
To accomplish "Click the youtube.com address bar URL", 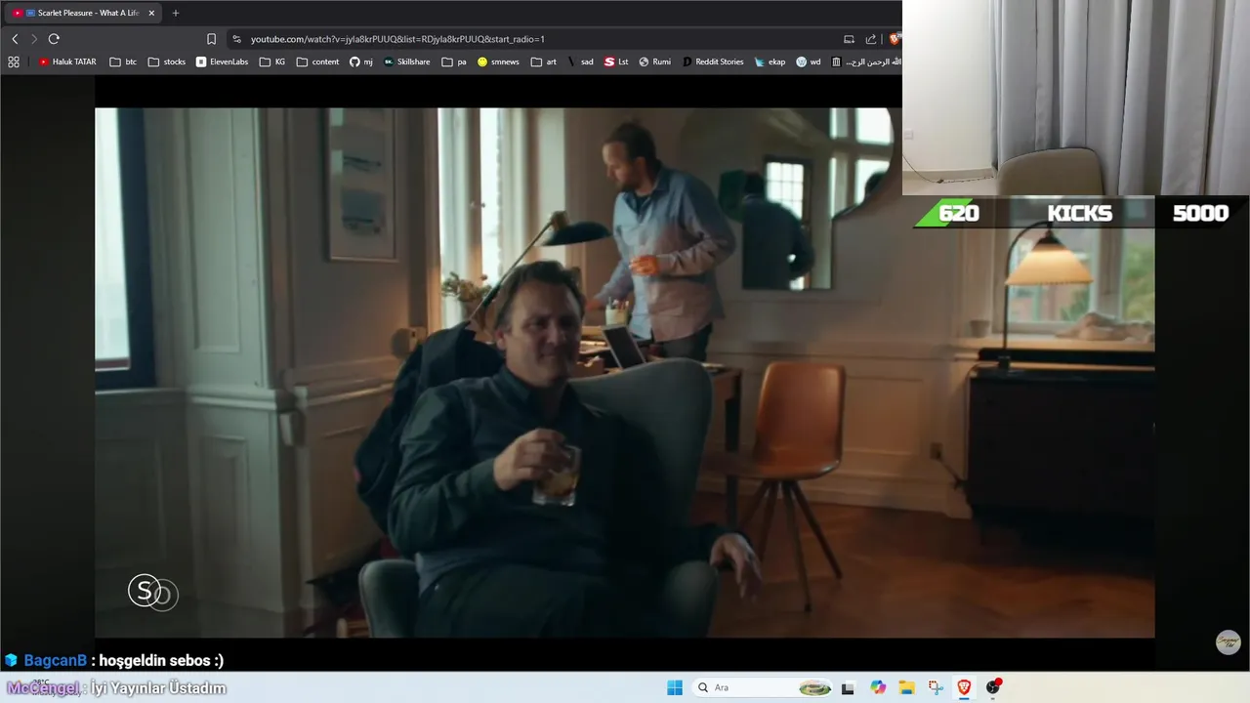I will click(x=397, y=39).
